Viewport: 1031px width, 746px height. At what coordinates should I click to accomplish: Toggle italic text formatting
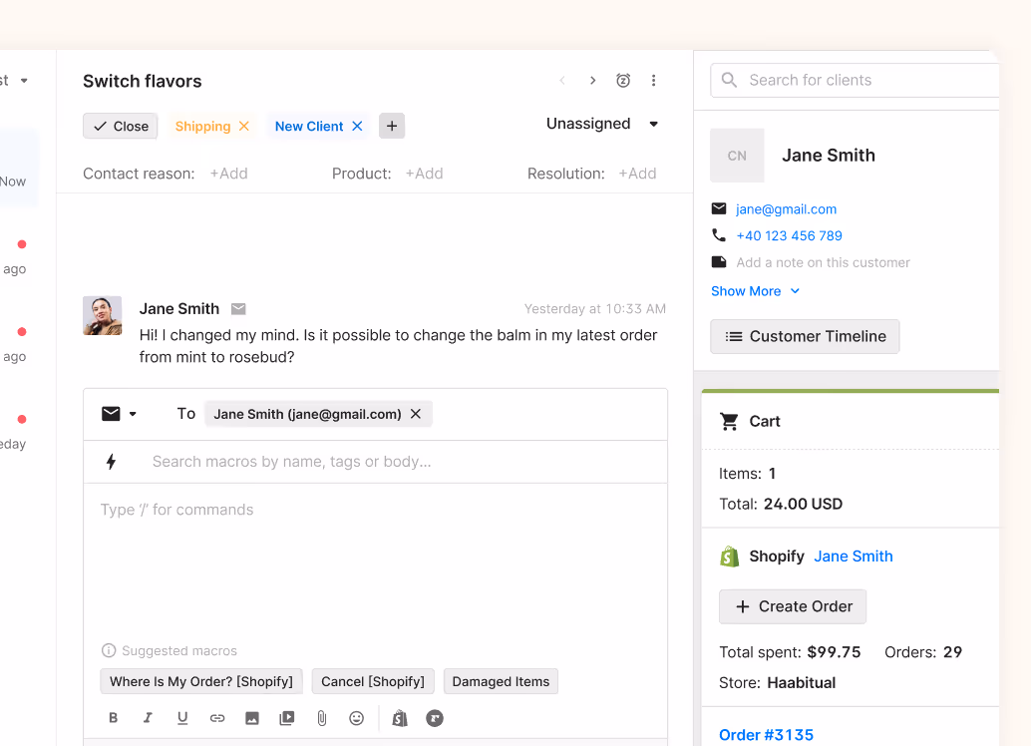click(x=148, y=718)
